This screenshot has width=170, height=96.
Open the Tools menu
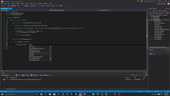(x=31, y=3)
